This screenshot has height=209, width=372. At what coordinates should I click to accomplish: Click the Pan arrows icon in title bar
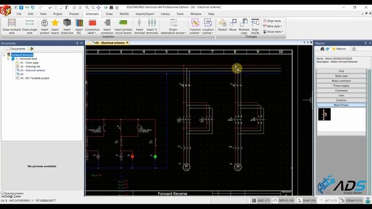(98, 8)
